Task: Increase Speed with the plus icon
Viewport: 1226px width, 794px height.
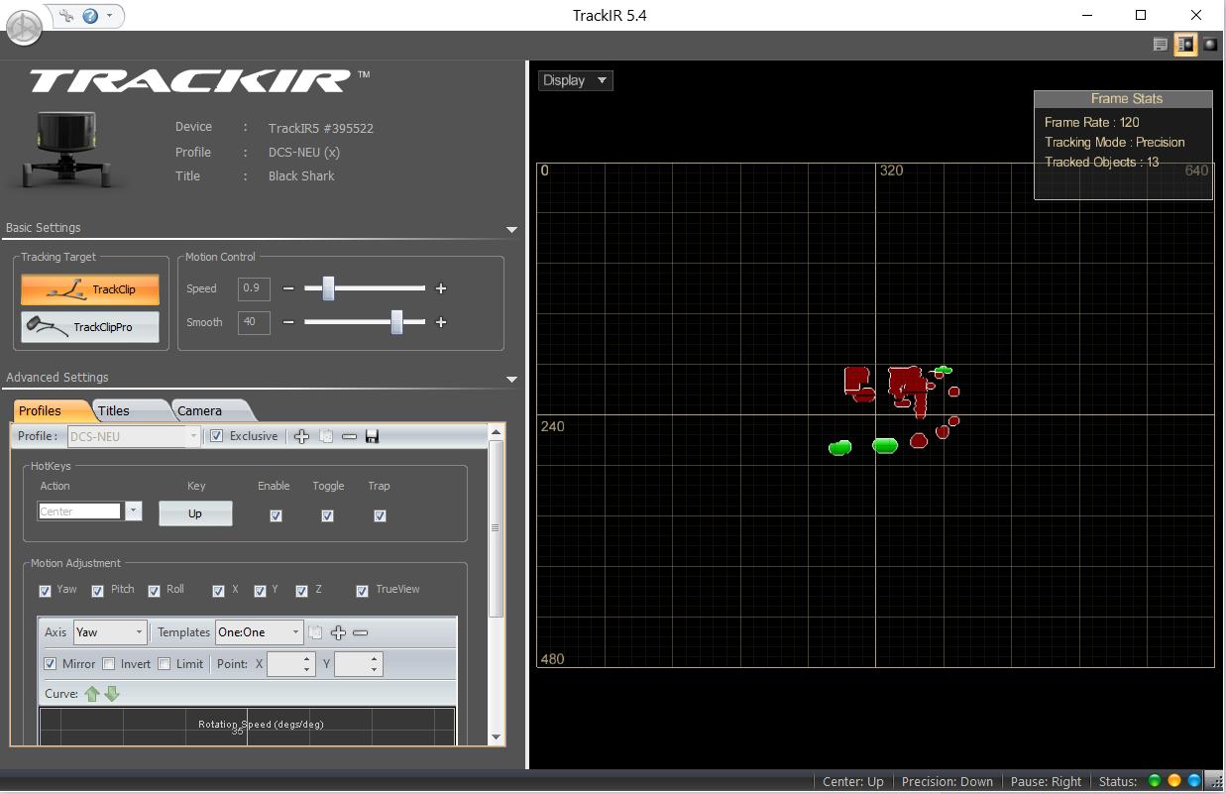Action: [x=441, y=288]
